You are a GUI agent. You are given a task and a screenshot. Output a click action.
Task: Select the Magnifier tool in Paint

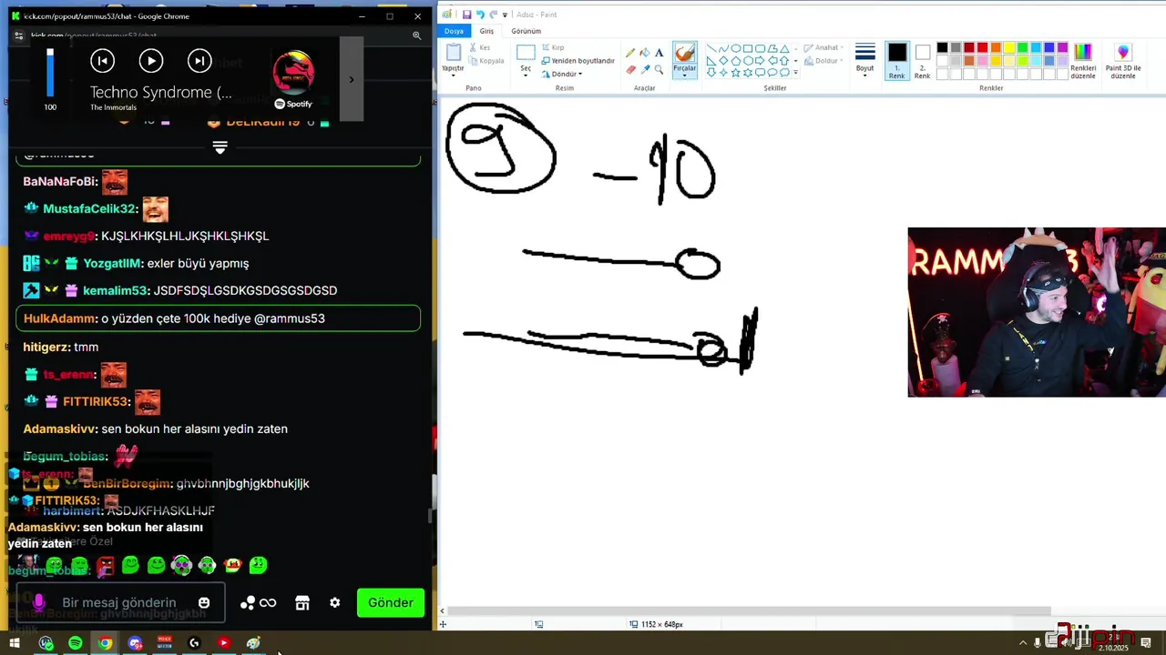(659, 69)
